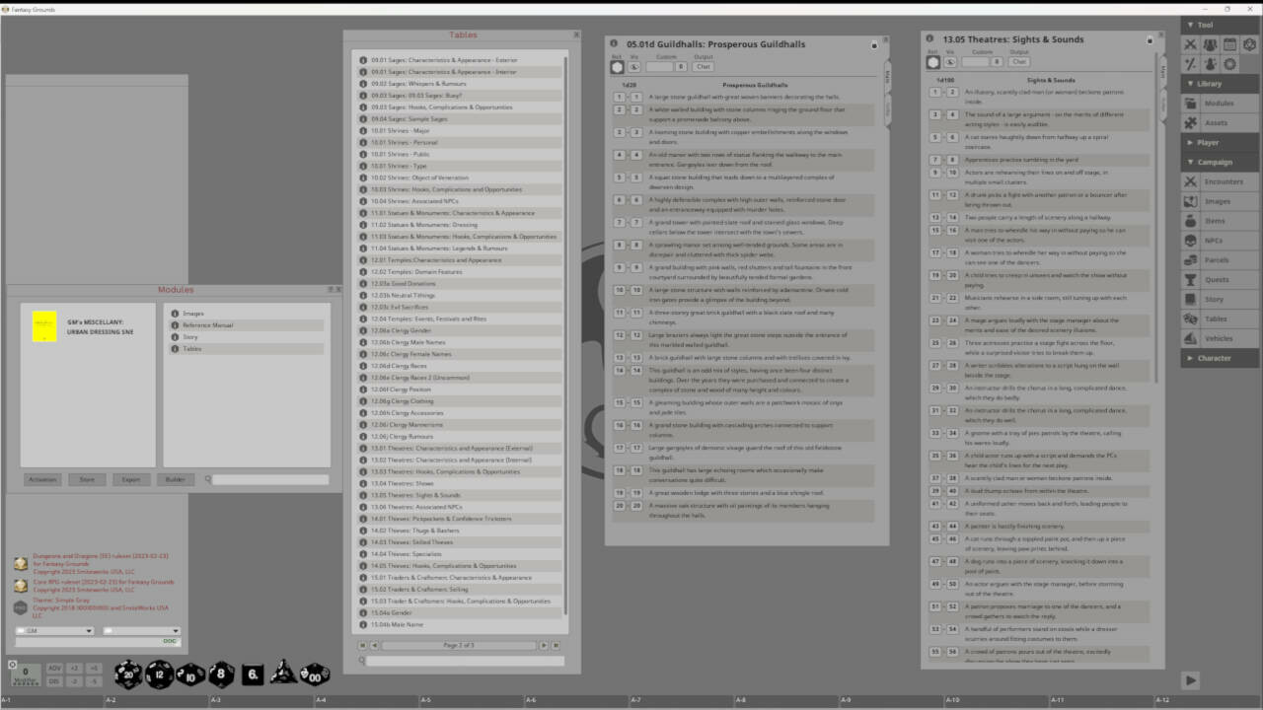Roll the d20 die
The height and width of the screenshot is (710, 1263).
[126, 674]
